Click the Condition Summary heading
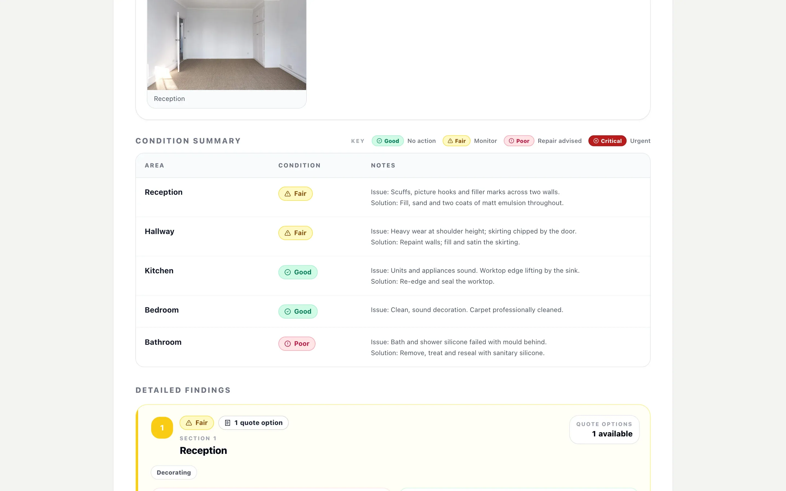This screenshot has height=491, width=786. point(188,141)
